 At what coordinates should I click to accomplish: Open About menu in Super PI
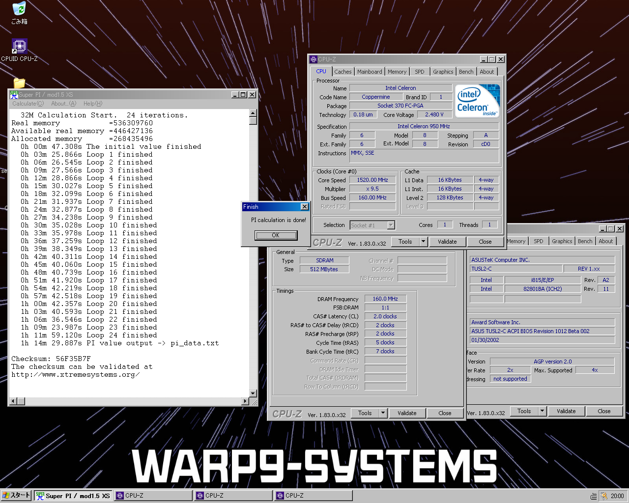(64, 104)
